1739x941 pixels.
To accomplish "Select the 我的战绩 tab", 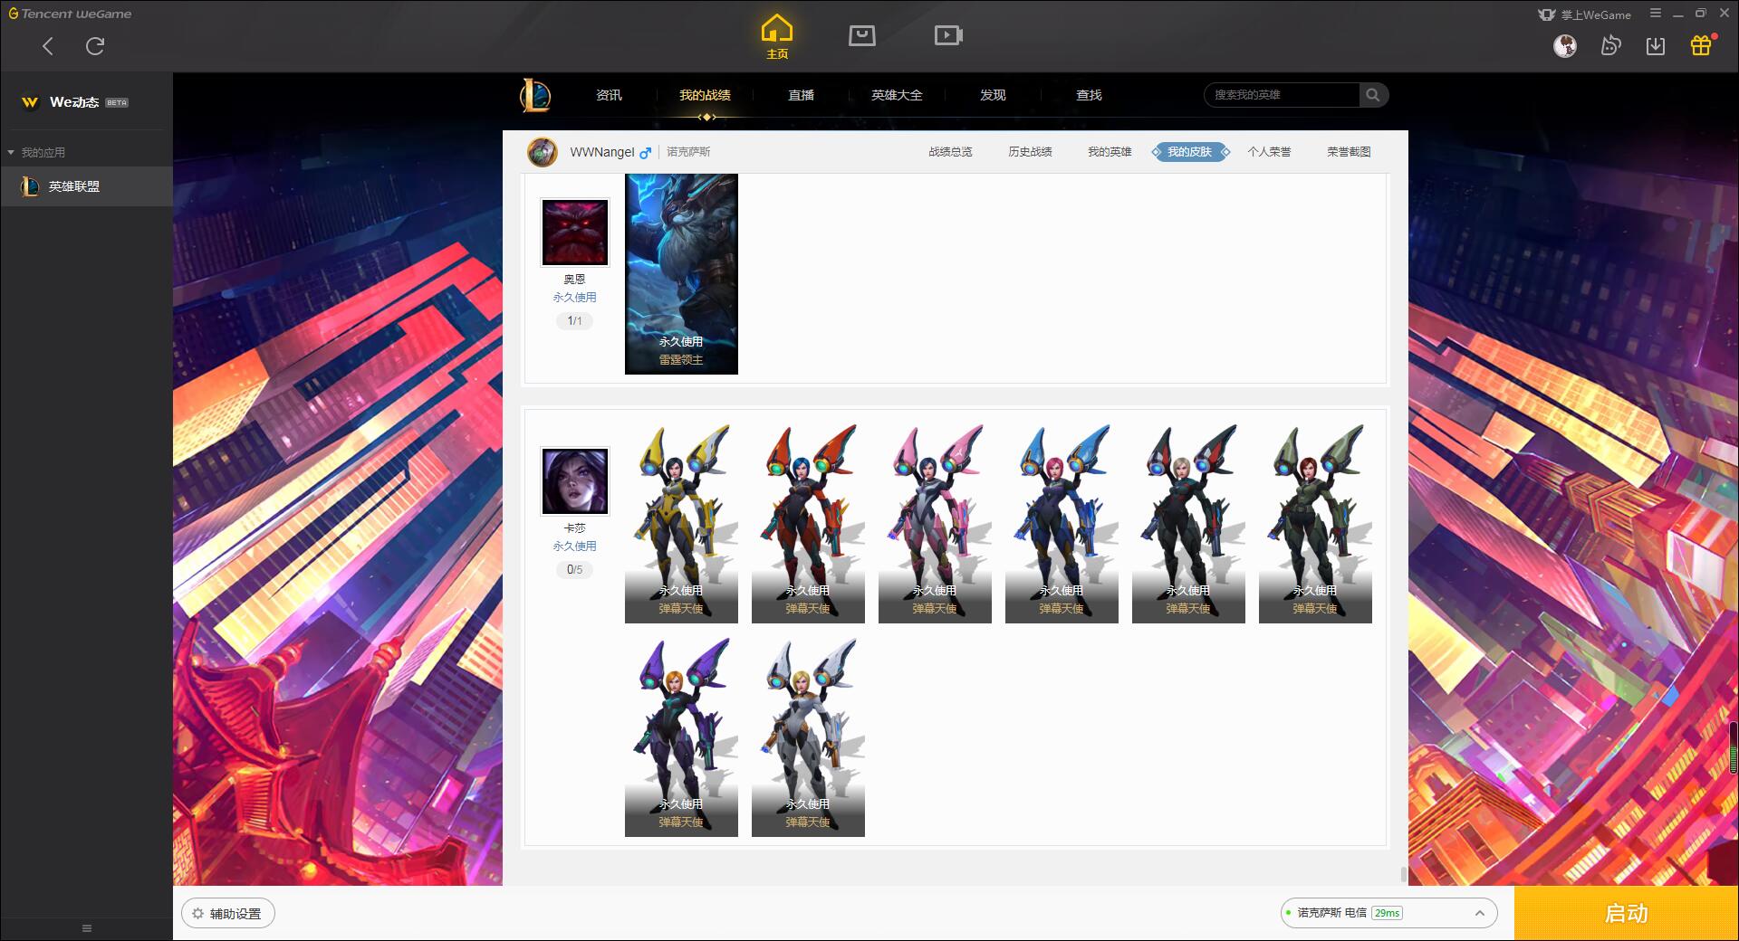I will point(705,95).
